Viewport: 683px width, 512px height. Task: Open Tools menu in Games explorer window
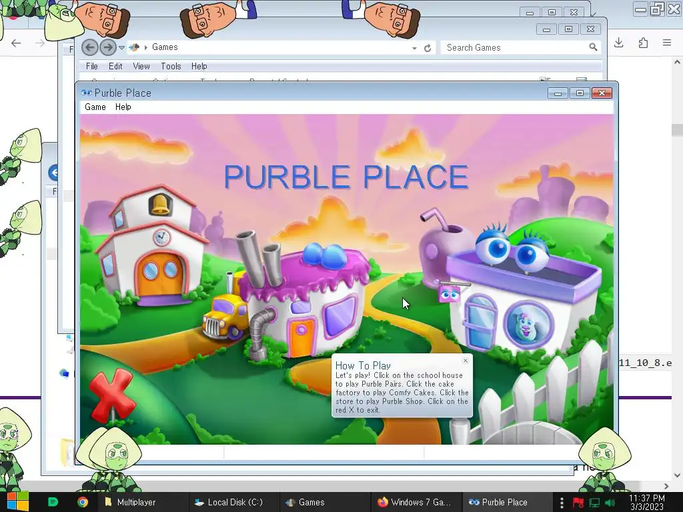click(x=171, y=66)
